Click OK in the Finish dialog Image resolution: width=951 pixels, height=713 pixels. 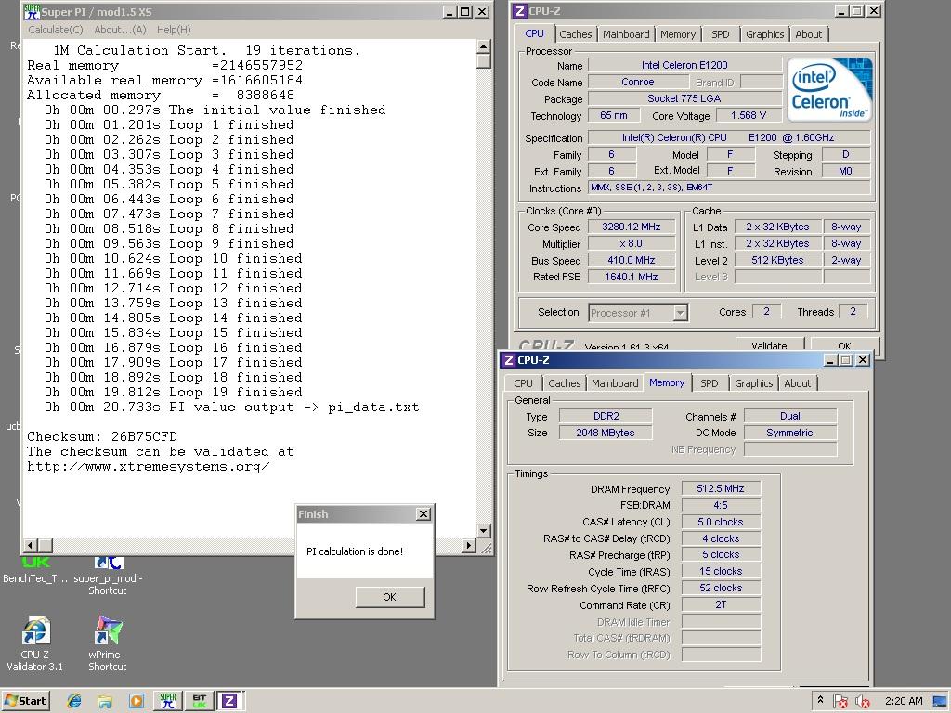click(390, 597)
